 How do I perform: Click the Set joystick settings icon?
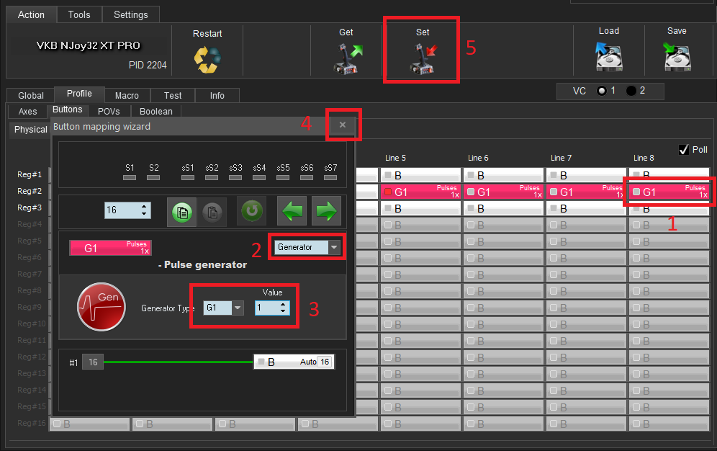pyautogui.click(x=423, y=58)
